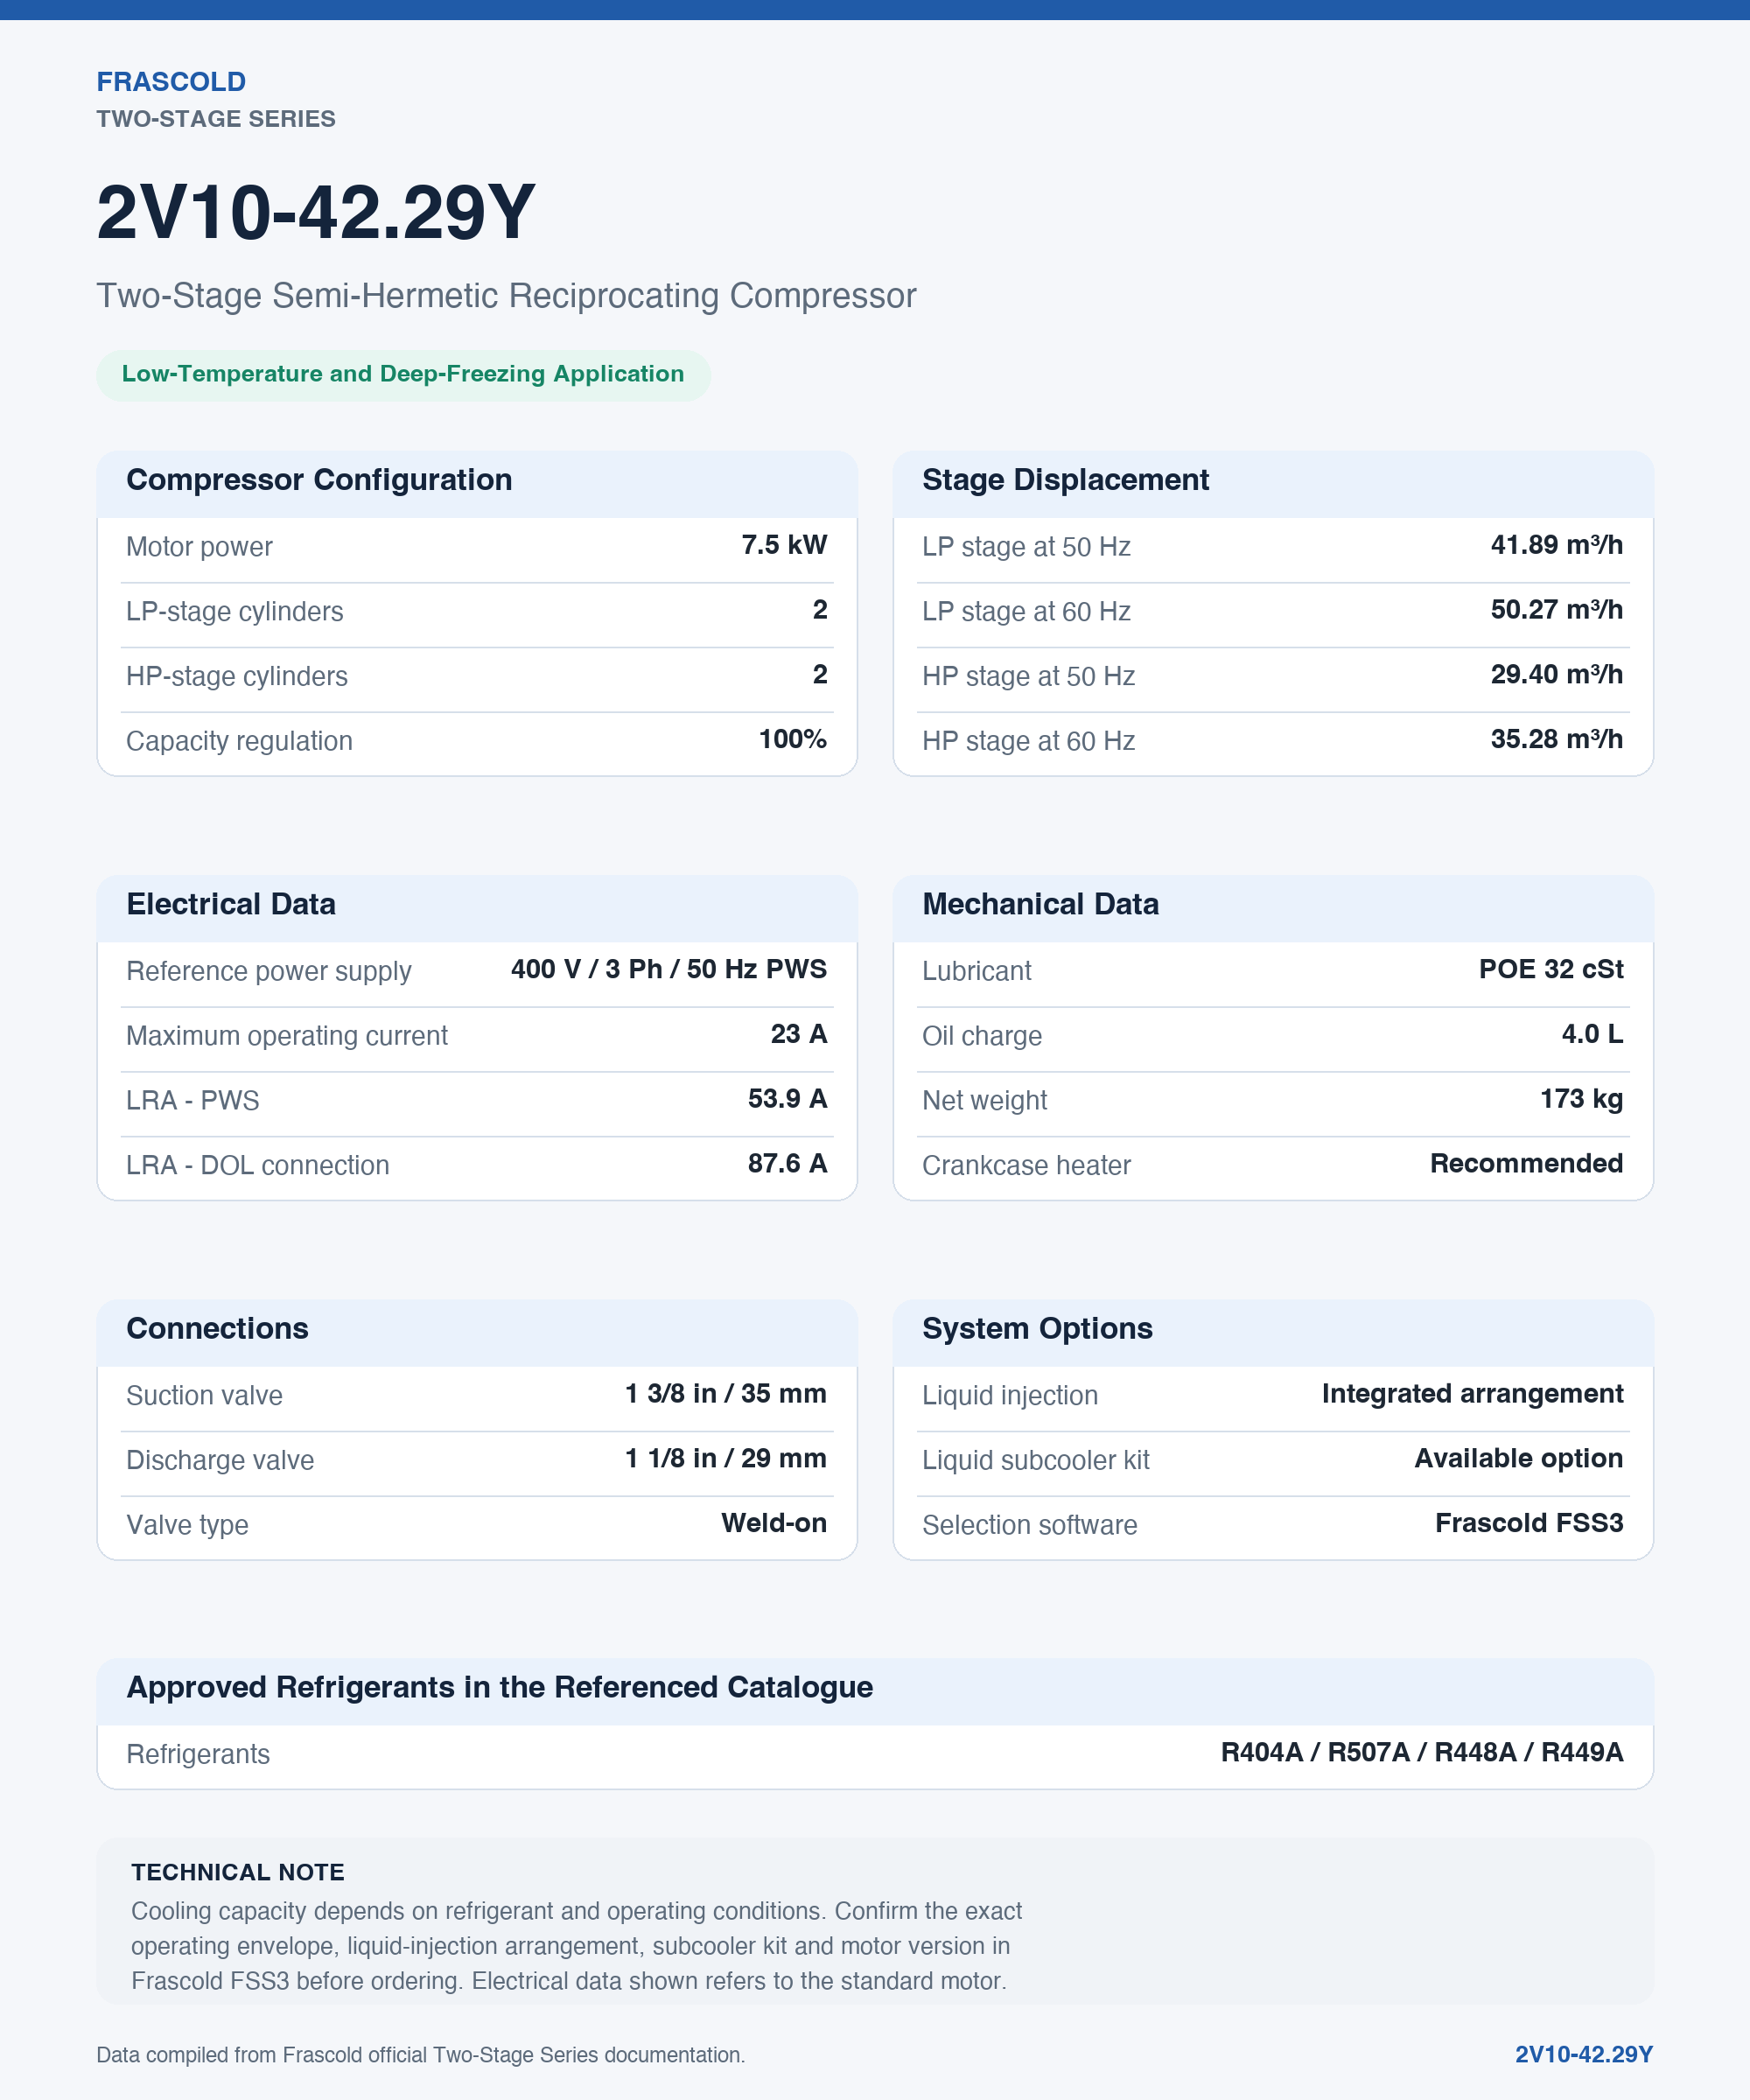
Task: Select the "Net weight" label
Action: coord(985,1101)
